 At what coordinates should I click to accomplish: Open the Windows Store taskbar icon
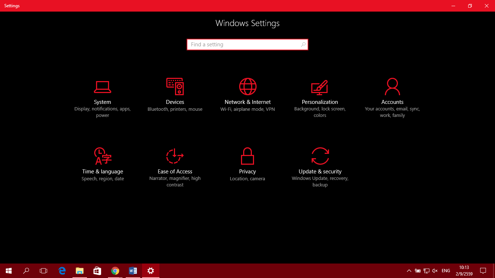click(97, 271)
